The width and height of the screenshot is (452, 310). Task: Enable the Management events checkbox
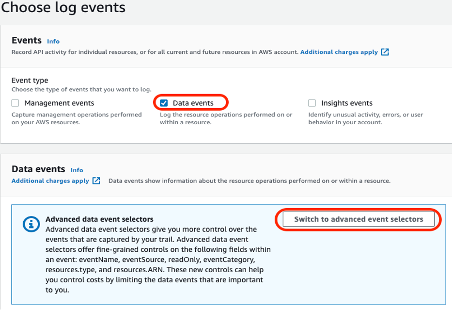15,102
